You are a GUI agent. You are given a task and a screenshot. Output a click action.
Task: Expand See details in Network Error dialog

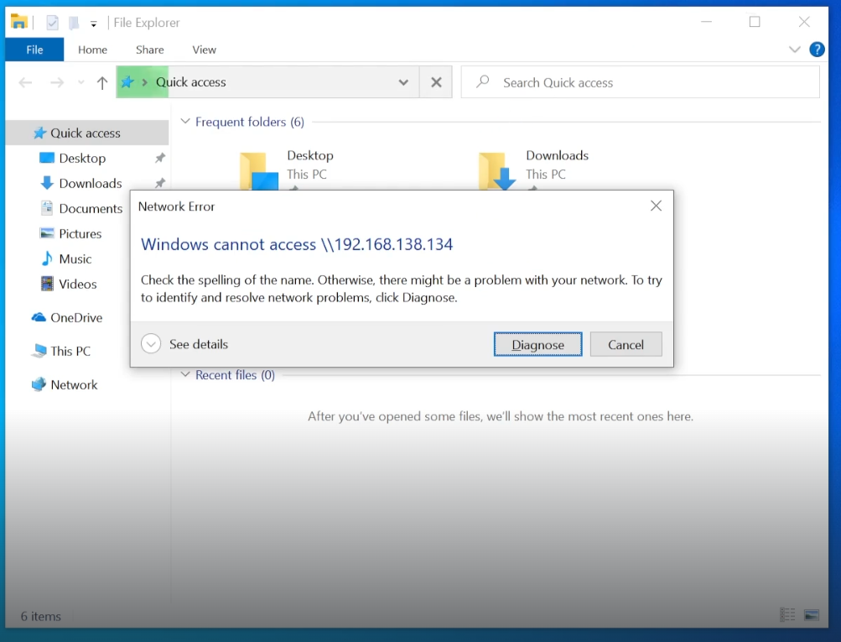pyautogui.click(x=151, y=344)
